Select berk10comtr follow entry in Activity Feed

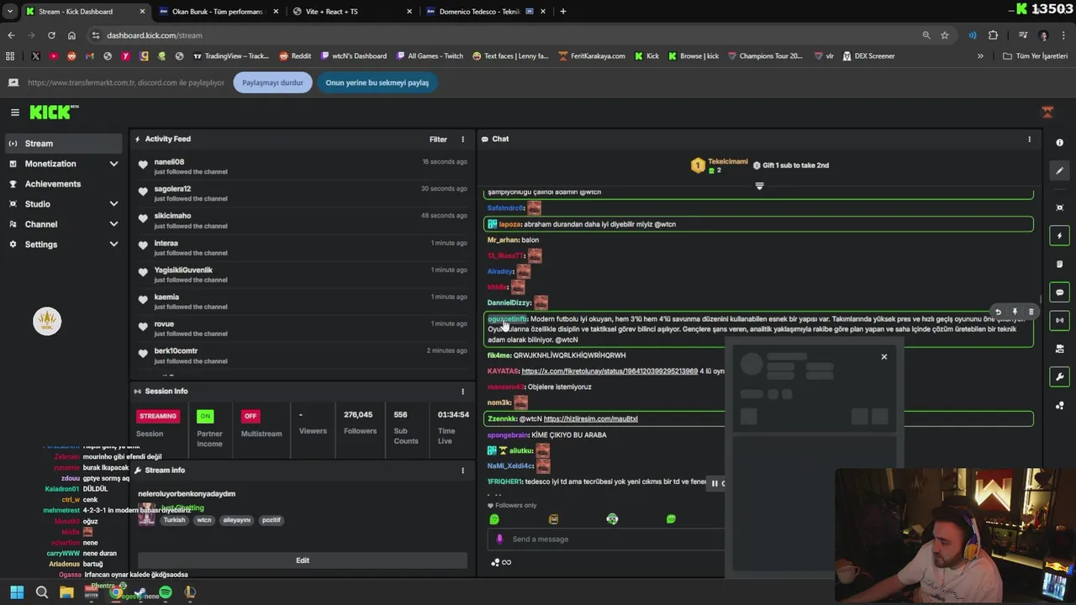pyautogui.click(x=303, y=355)
